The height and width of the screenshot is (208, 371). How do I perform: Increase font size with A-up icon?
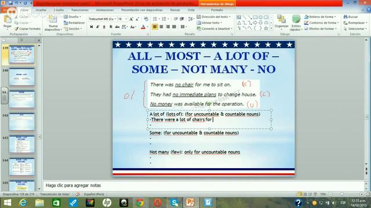(x=132, y=19)
